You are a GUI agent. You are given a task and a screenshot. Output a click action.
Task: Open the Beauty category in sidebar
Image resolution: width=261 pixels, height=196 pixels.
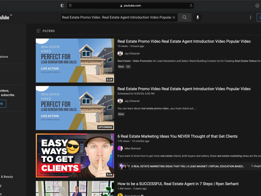[x=7, y=177]
